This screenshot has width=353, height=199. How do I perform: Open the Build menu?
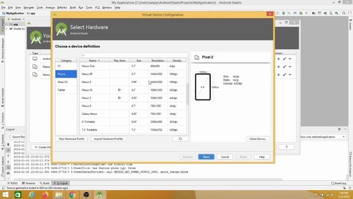pos(73,7)
